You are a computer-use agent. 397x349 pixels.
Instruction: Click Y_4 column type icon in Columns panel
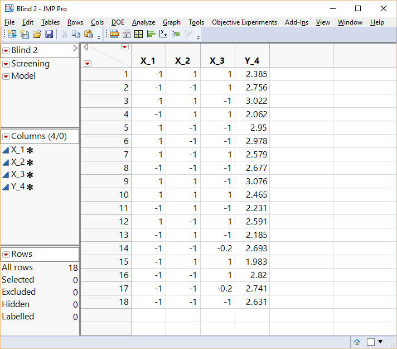tap(6, 187)
